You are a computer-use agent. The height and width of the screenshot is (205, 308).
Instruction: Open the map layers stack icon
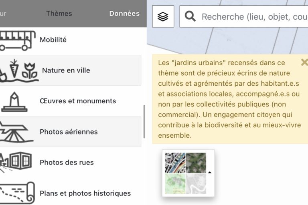[163, 16]
